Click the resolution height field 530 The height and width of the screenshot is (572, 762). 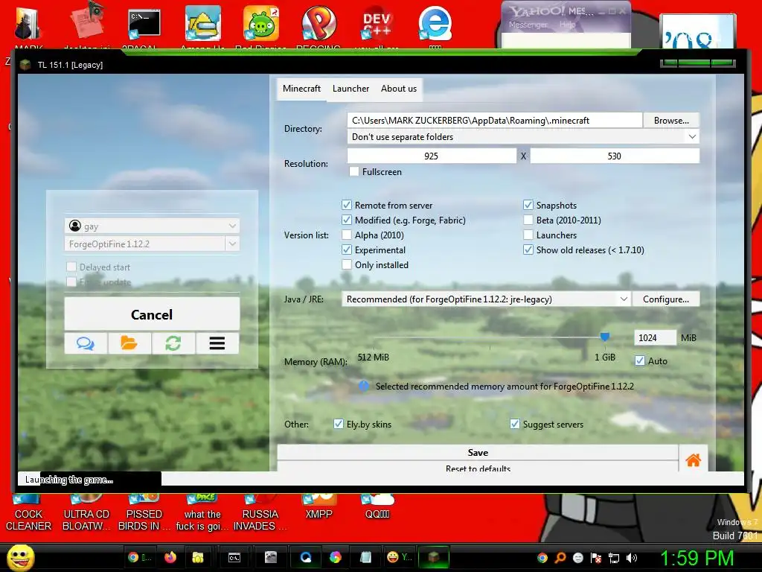tap(615, 156)
